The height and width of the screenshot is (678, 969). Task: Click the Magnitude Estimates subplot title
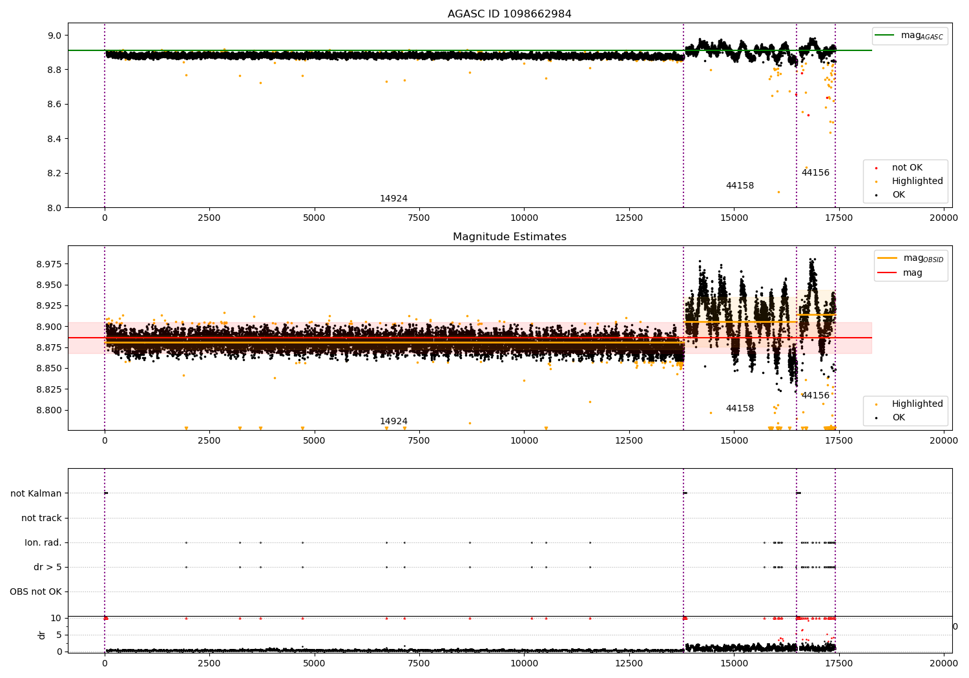pyautogui.click(x=509, y=237)
